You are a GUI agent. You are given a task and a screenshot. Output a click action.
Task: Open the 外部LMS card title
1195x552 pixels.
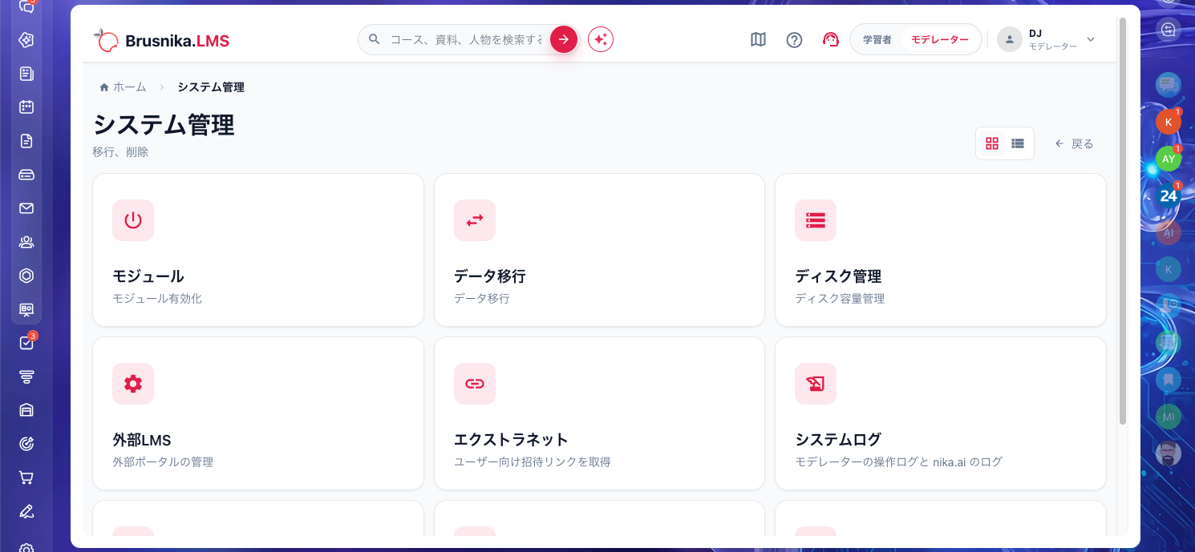tap(141, 440)
